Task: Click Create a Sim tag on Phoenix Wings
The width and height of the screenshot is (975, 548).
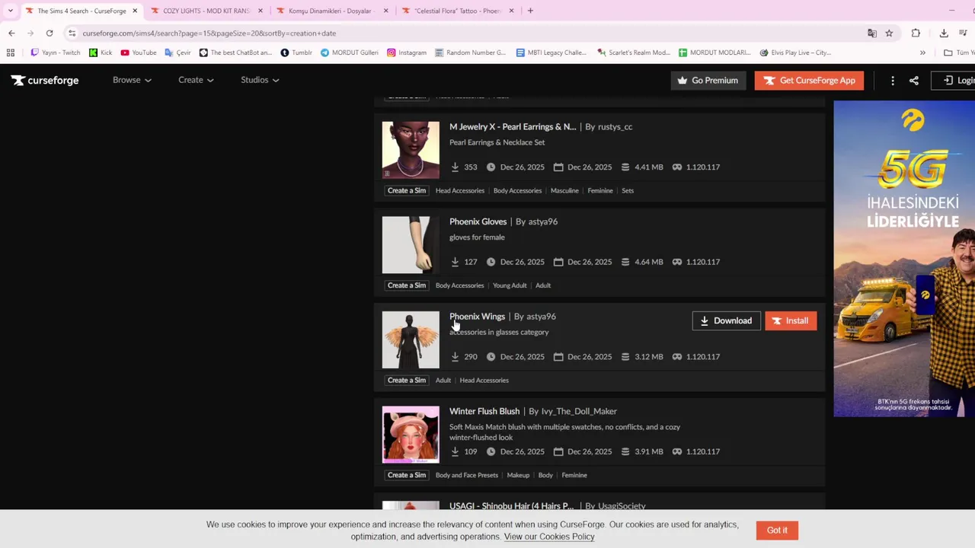Action: coord(407,381)
